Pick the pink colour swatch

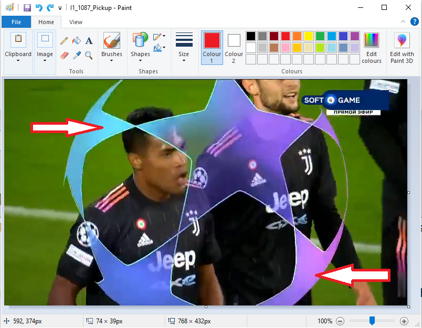(286, 48)
